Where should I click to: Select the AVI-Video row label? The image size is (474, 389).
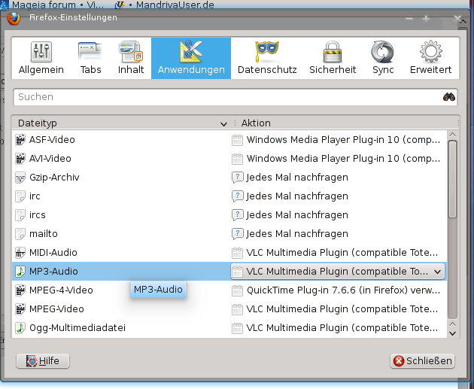click(50, 159)
